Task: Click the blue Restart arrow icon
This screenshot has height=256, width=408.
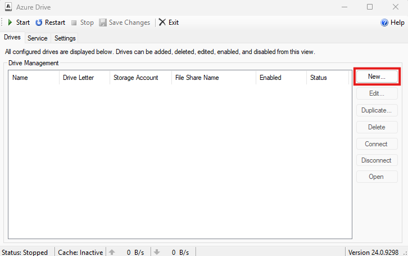Action: pyautogui.click(x=39, y=23)
